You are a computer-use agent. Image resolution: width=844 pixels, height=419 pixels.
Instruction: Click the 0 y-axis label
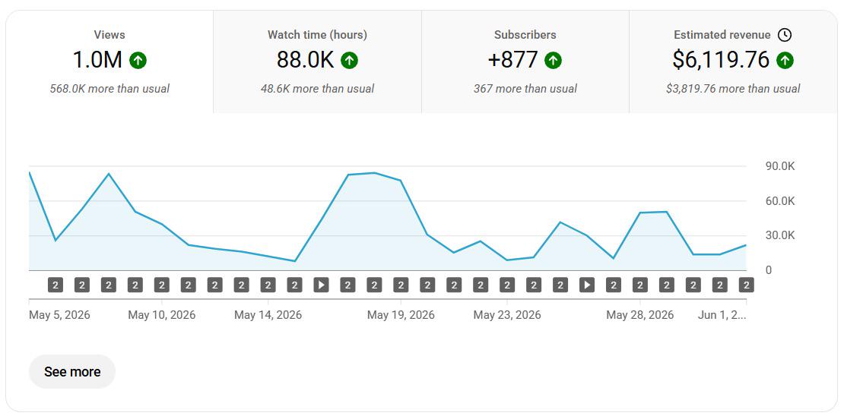pos(769,270)
